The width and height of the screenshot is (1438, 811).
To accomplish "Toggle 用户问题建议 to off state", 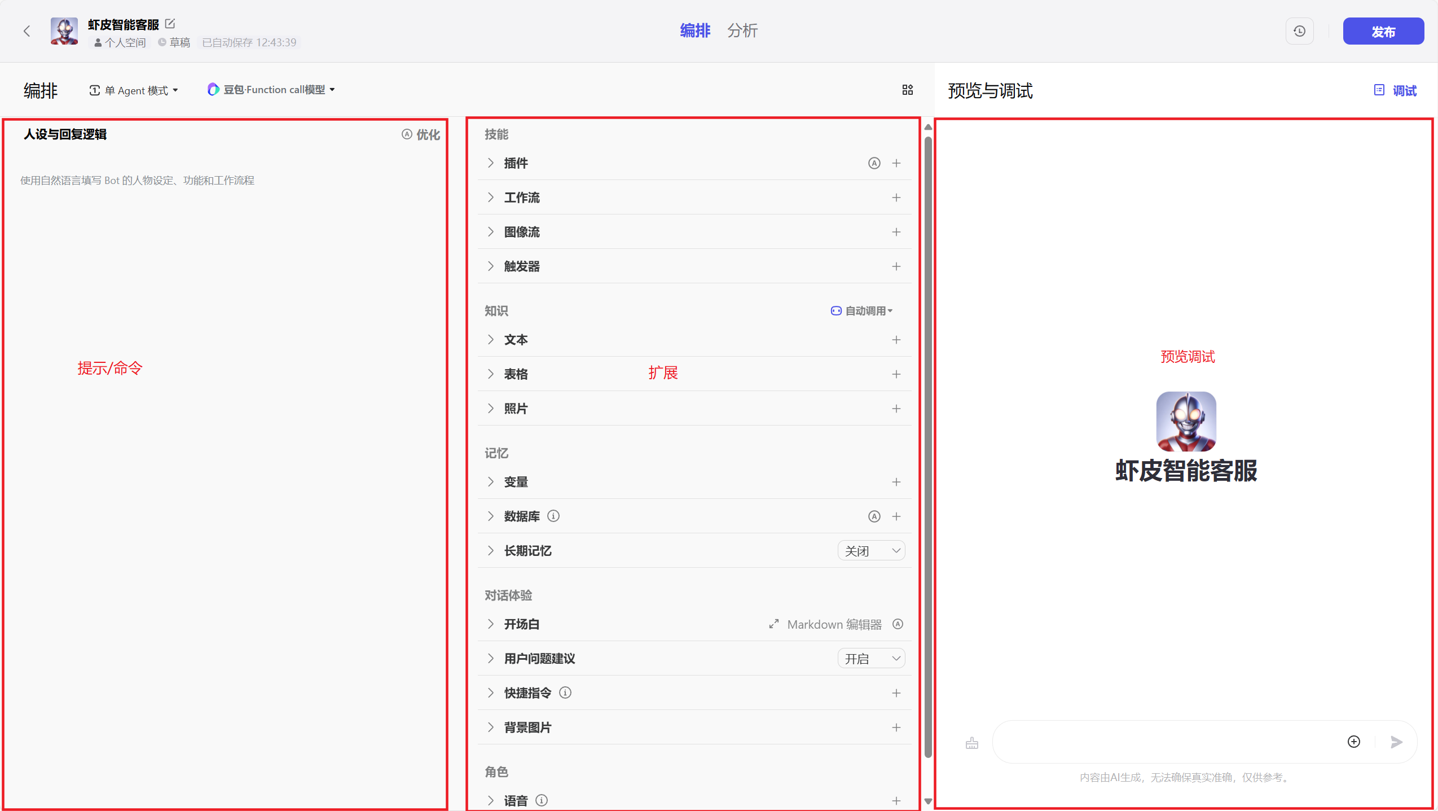I will (870, 657).
